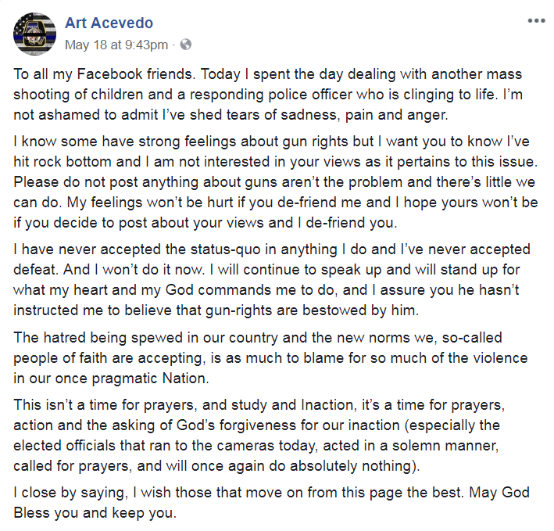554x531 pixels.
Task: Click the paragraph starting 'To all my Facebook friends'
Action: (268, 95)
